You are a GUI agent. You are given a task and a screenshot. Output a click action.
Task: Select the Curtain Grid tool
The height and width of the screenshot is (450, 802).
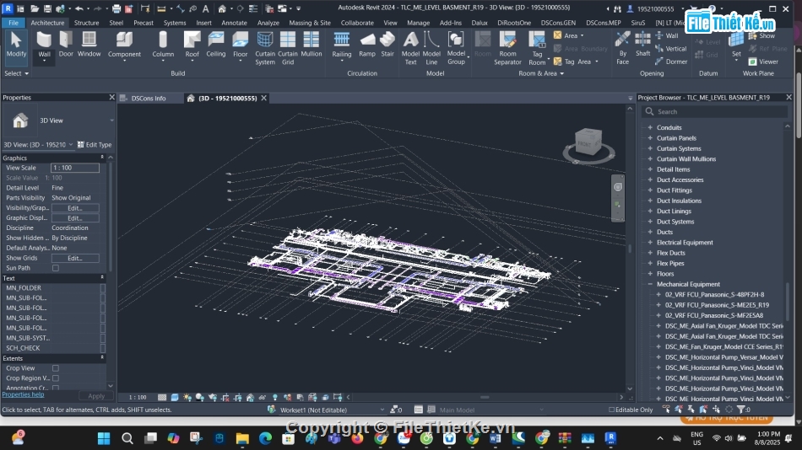(287, 48)
